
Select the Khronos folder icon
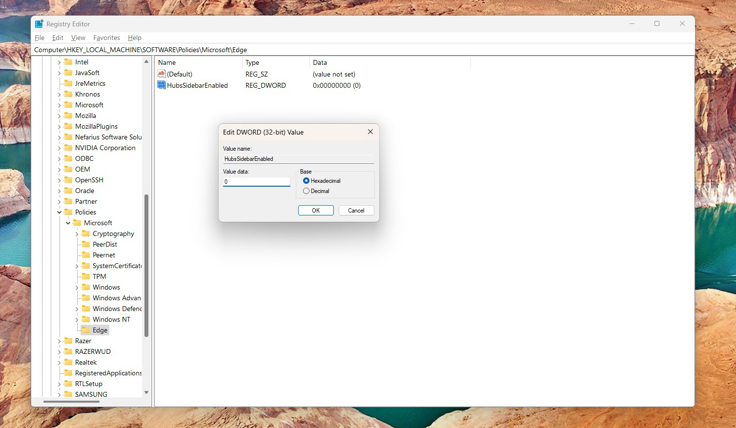(68, 94)
